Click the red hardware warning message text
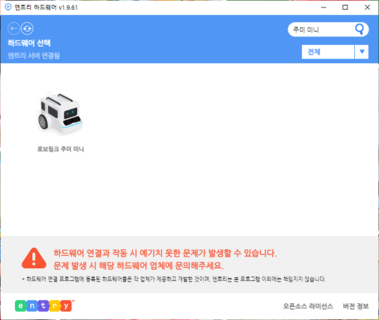The height and width of the screenshot is (320, 379). (165, 259)
